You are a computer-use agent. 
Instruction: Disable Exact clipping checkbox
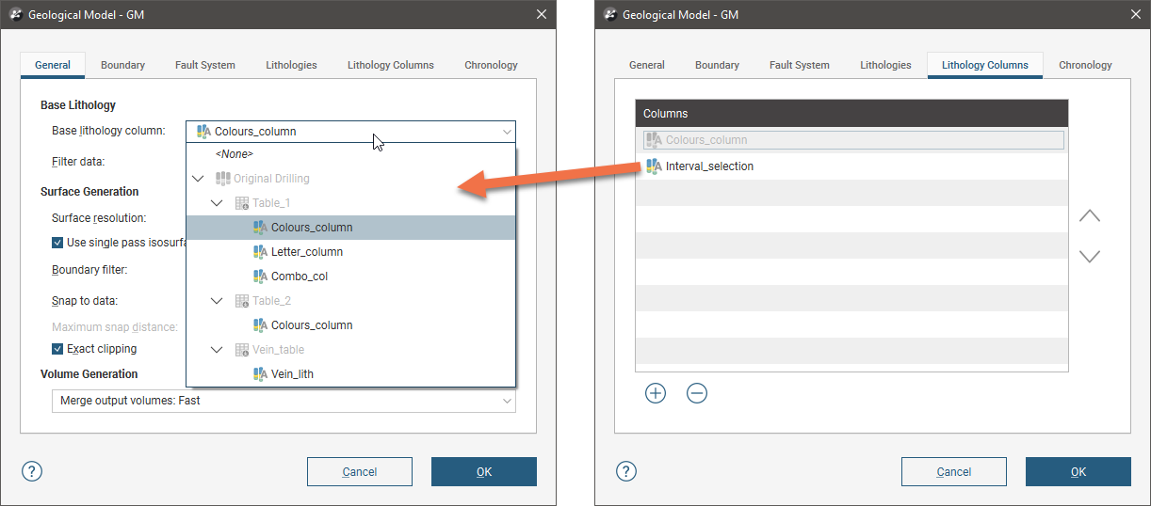(x=57, y=349)
